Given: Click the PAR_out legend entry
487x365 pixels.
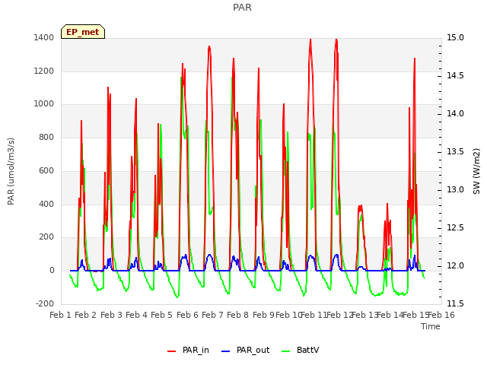Looking at the screenshot, I should tap(245, 350).
